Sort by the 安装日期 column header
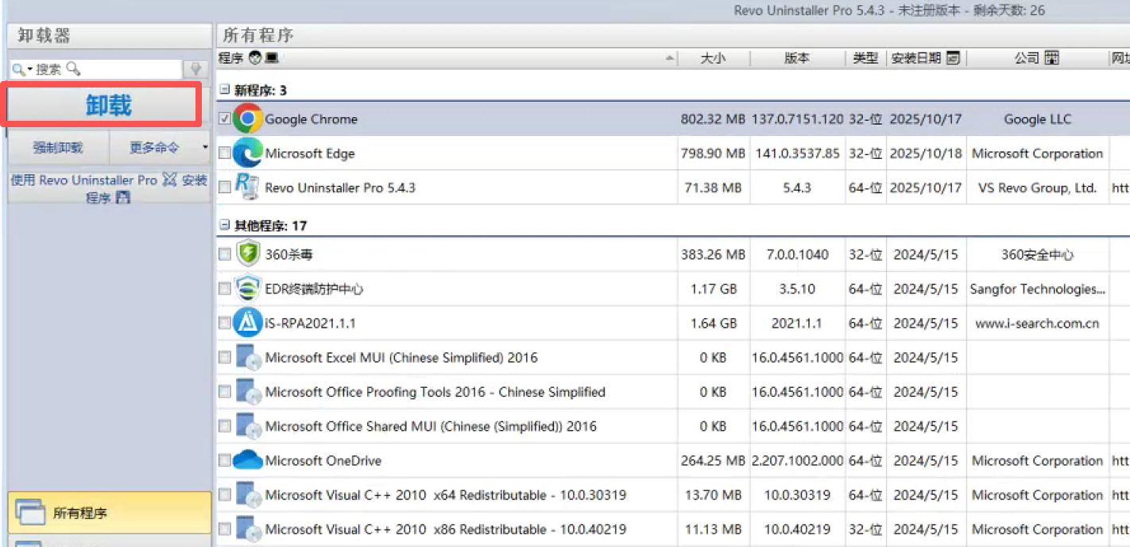 point(926,58)
